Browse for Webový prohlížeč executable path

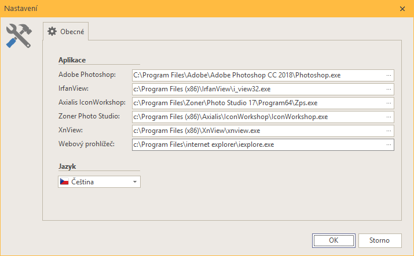(389, 144)
